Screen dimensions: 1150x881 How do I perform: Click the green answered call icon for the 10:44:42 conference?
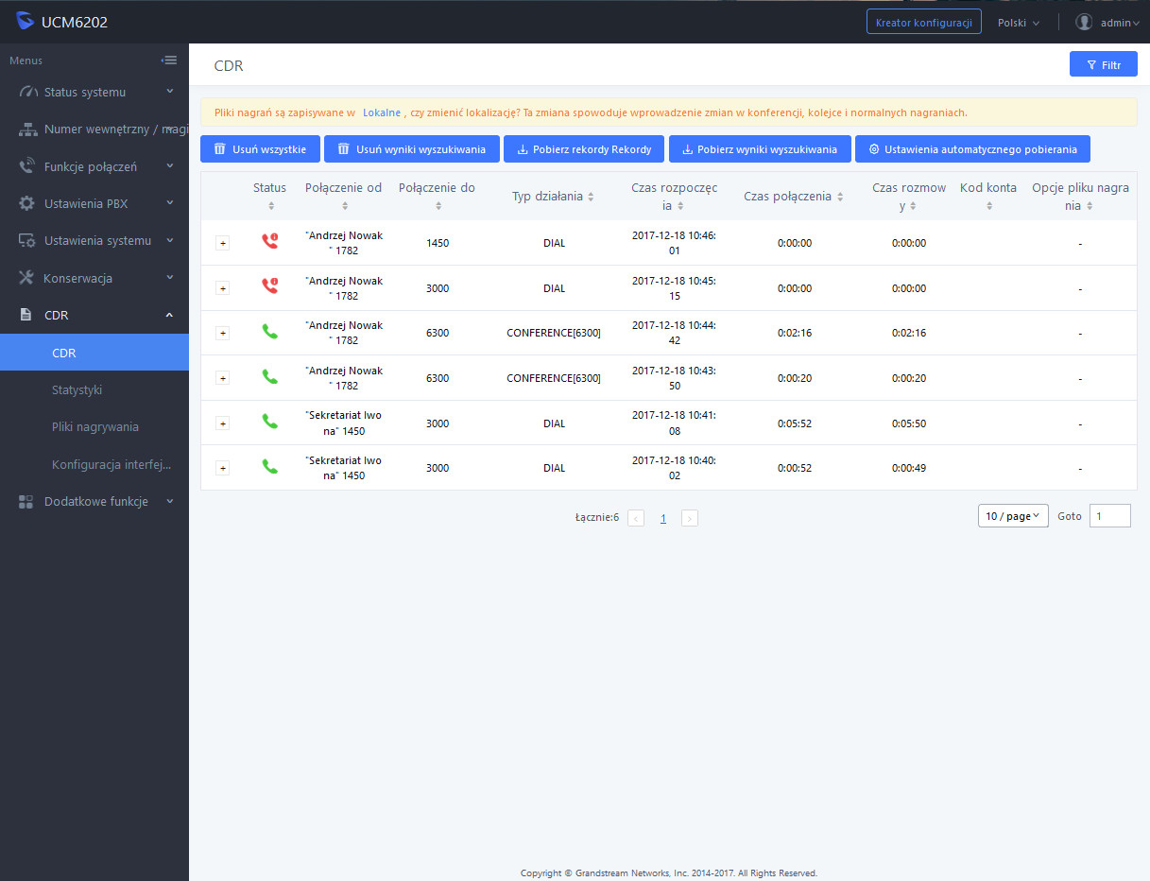point(270,332)
